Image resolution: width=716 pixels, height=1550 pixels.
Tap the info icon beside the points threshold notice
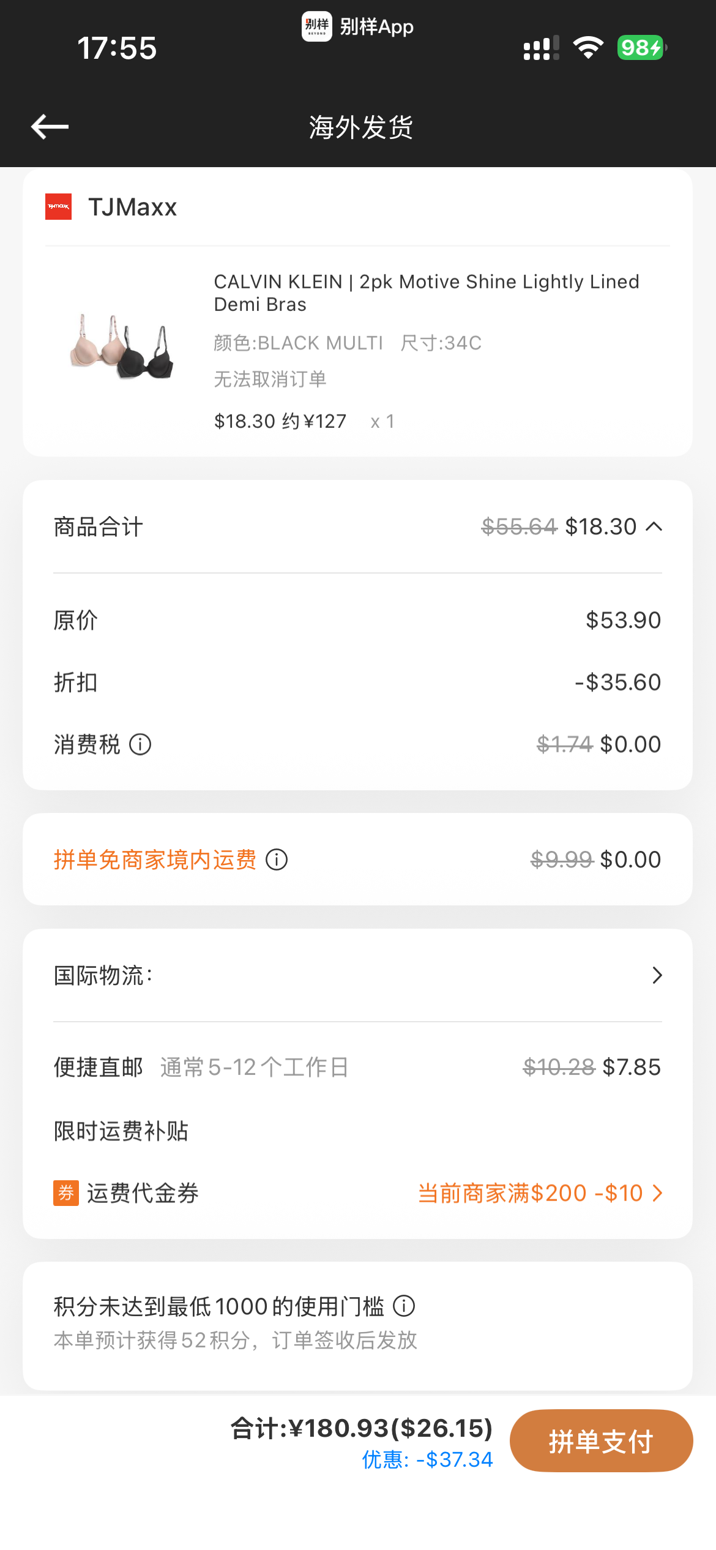click(x=404, y=1306)
